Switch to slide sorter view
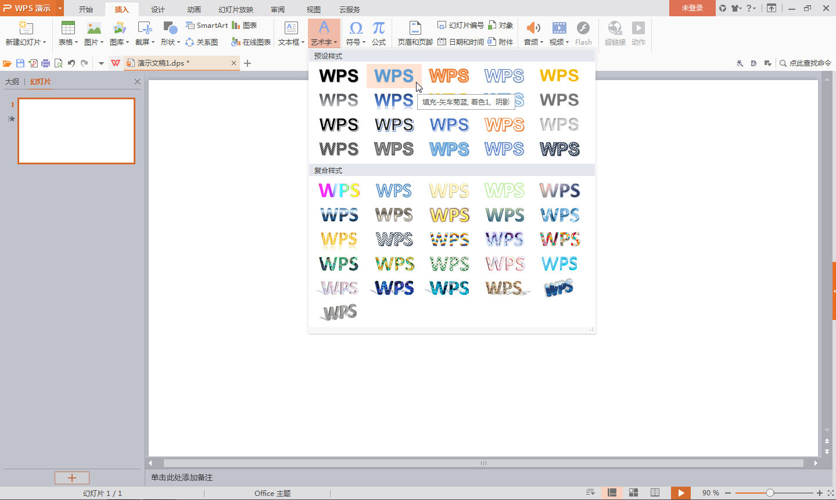The image size is (836, 500). (632, 492)
